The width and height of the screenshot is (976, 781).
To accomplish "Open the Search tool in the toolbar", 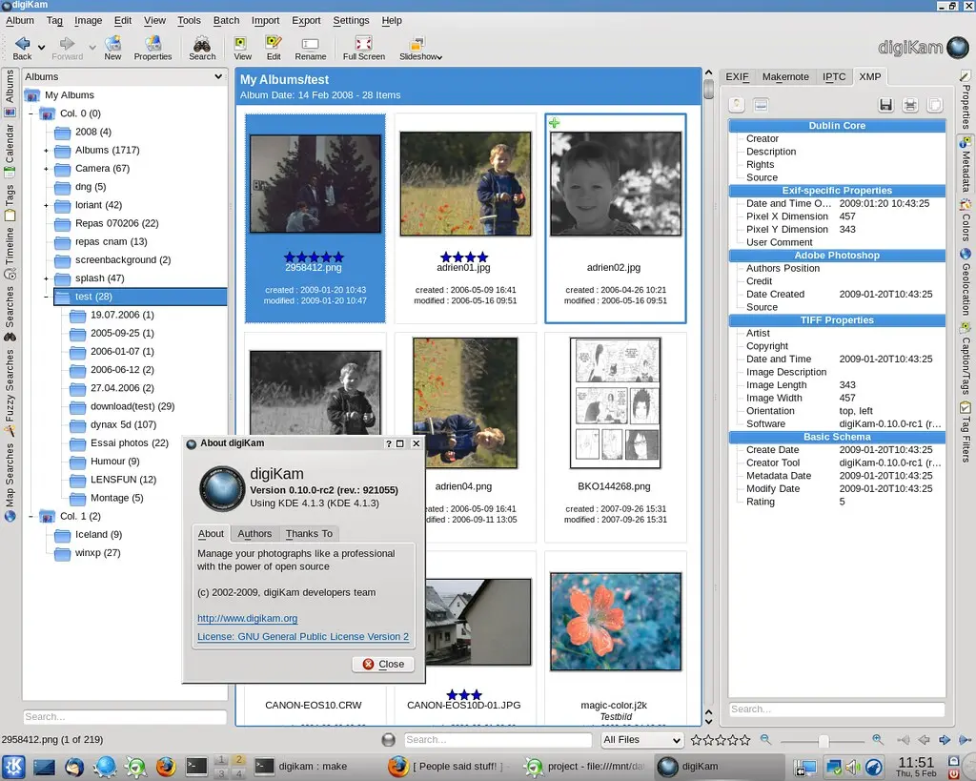I will 202,47.
